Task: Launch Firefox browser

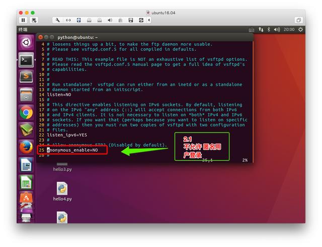Action: [x=26, y=147]
